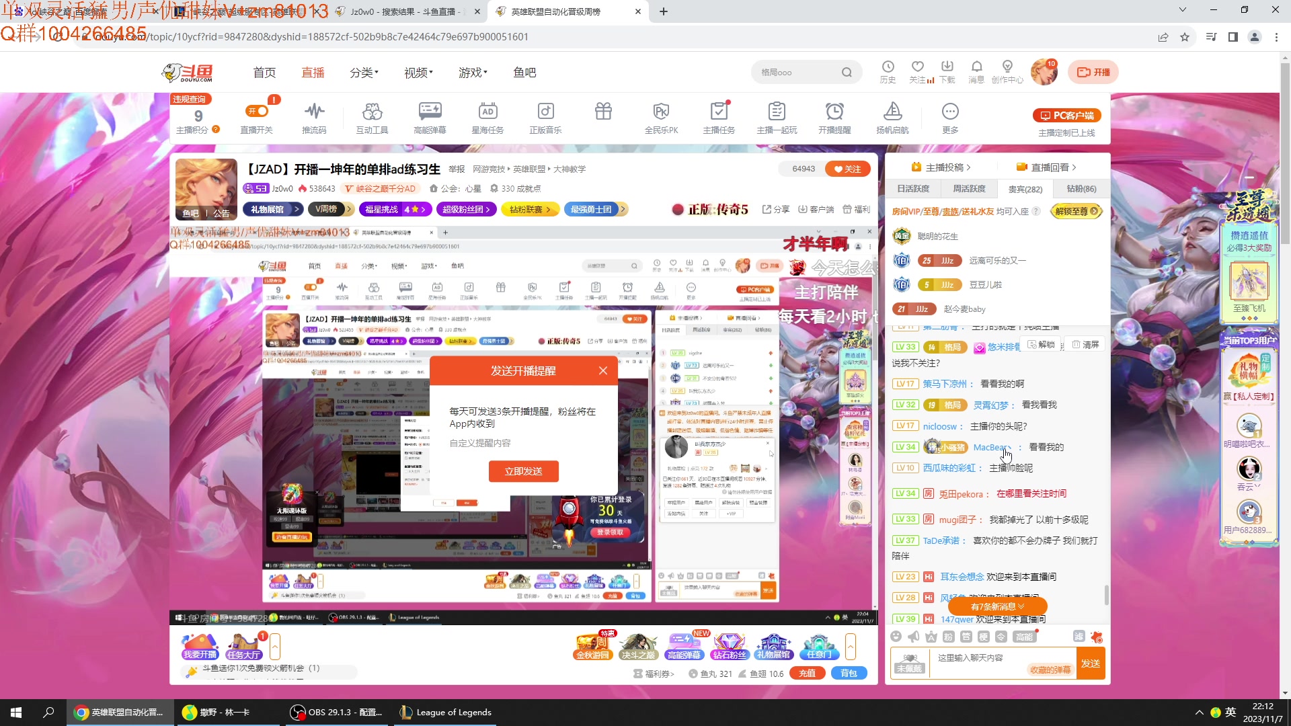Image resolution: width=1291 pixels, height=726 pixels.
Task: Switch to 贵宾(282) tab
Action: click(x=1025, y=189)
